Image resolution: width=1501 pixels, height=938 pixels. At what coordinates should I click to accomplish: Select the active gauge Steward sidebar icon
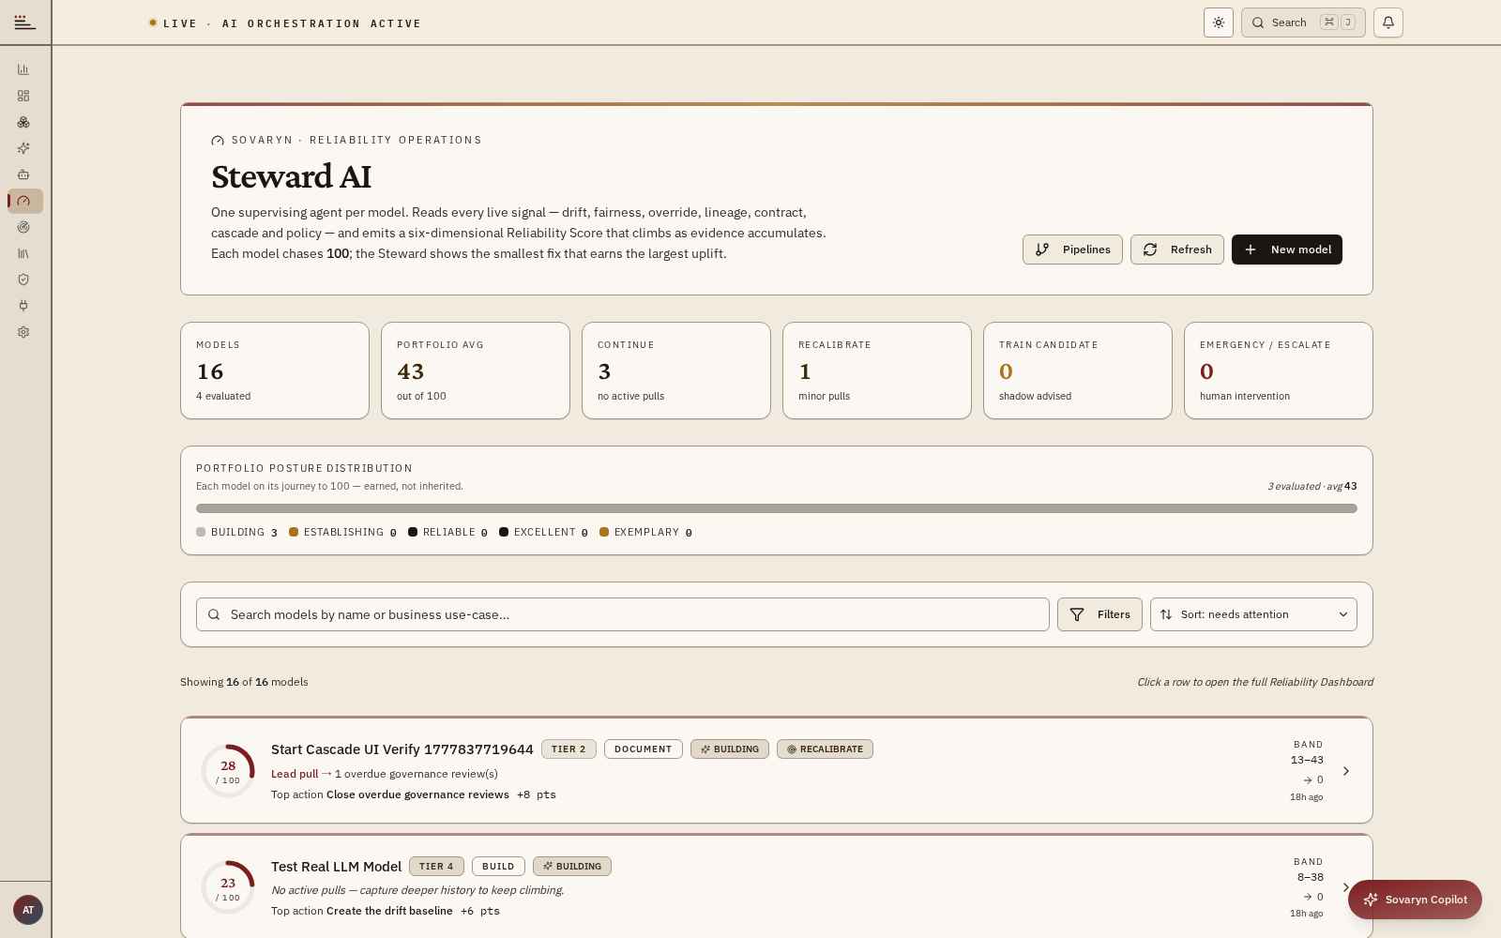click(x=24, y=201)
